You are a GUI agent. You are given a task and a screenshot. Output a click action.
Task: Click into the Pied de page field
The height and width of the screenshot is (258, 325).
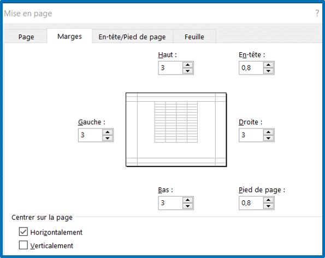coord(251,203)
